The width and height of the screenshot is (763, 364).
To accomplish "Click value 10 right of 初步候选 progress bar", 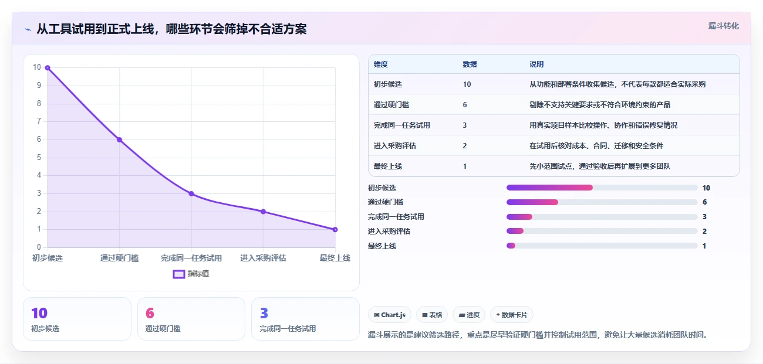I will (706, 188).
